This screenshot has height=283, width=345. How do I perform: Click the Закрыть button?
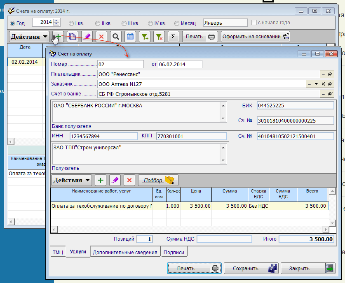[x=308, y=268]
